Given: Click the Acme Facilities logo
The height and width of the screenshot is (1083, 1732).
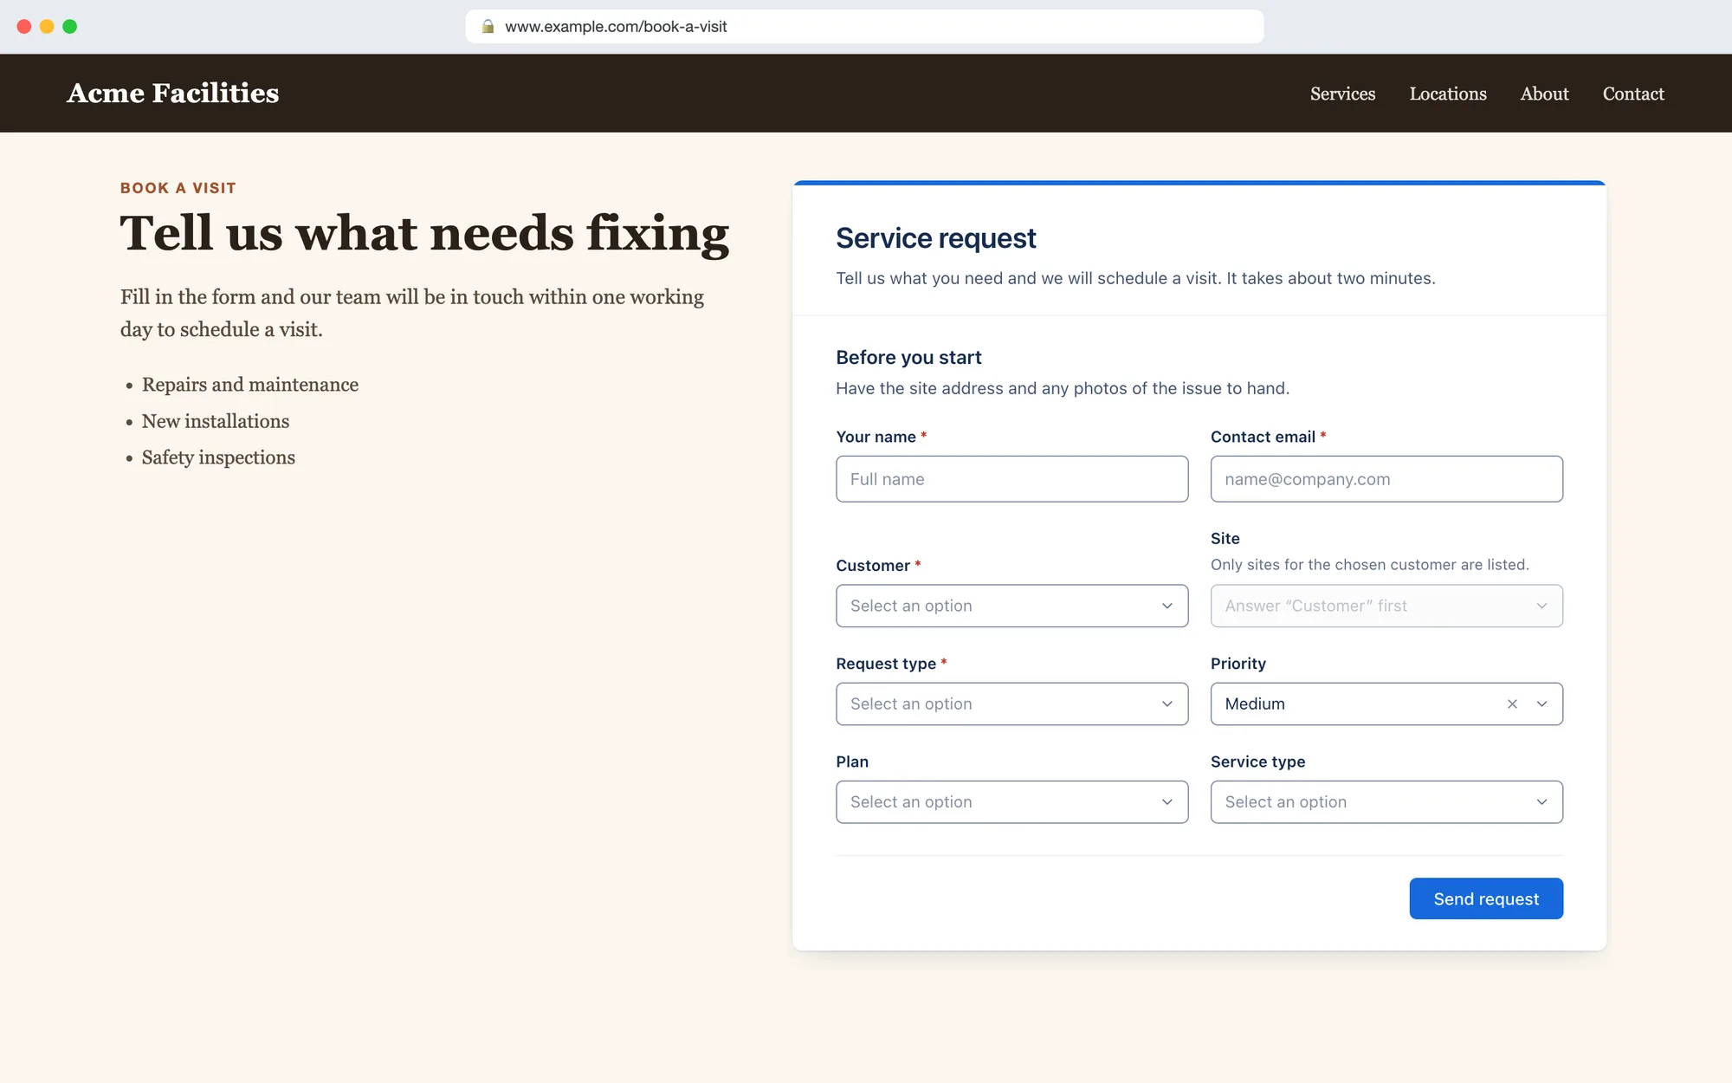Looking at the screenshot, I should (x=173, y=93).
